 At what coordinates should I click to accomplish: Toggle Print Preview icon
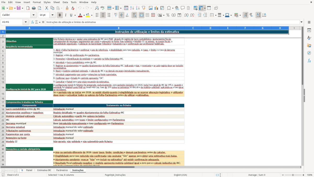[40, 8]
